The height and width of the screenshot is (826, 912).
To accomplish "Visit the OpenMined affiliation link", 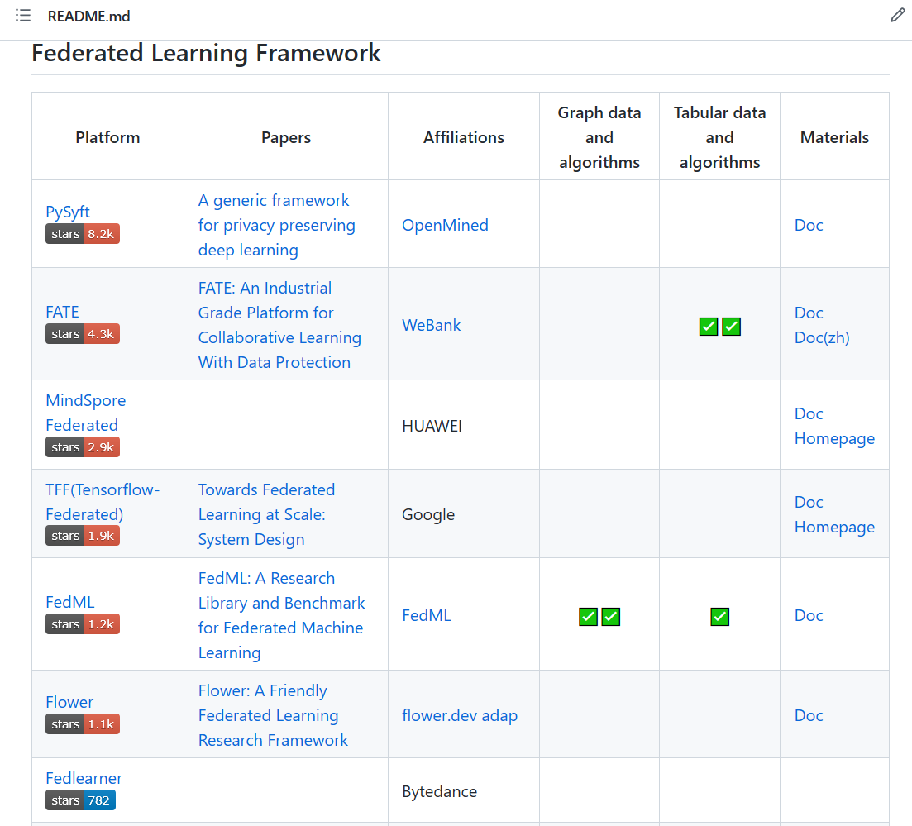I will tap(445, 225).
